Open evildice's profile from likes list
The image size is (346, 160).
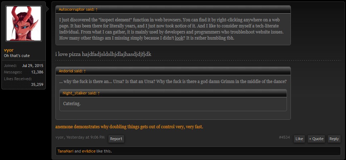point(89,151)
